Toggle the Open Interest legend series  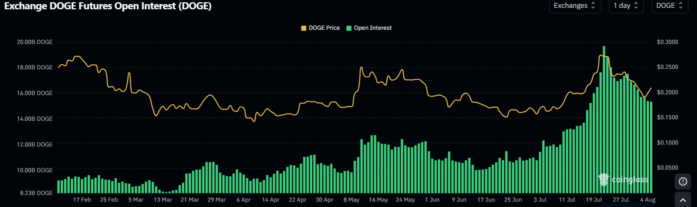(x=369, y=28)
